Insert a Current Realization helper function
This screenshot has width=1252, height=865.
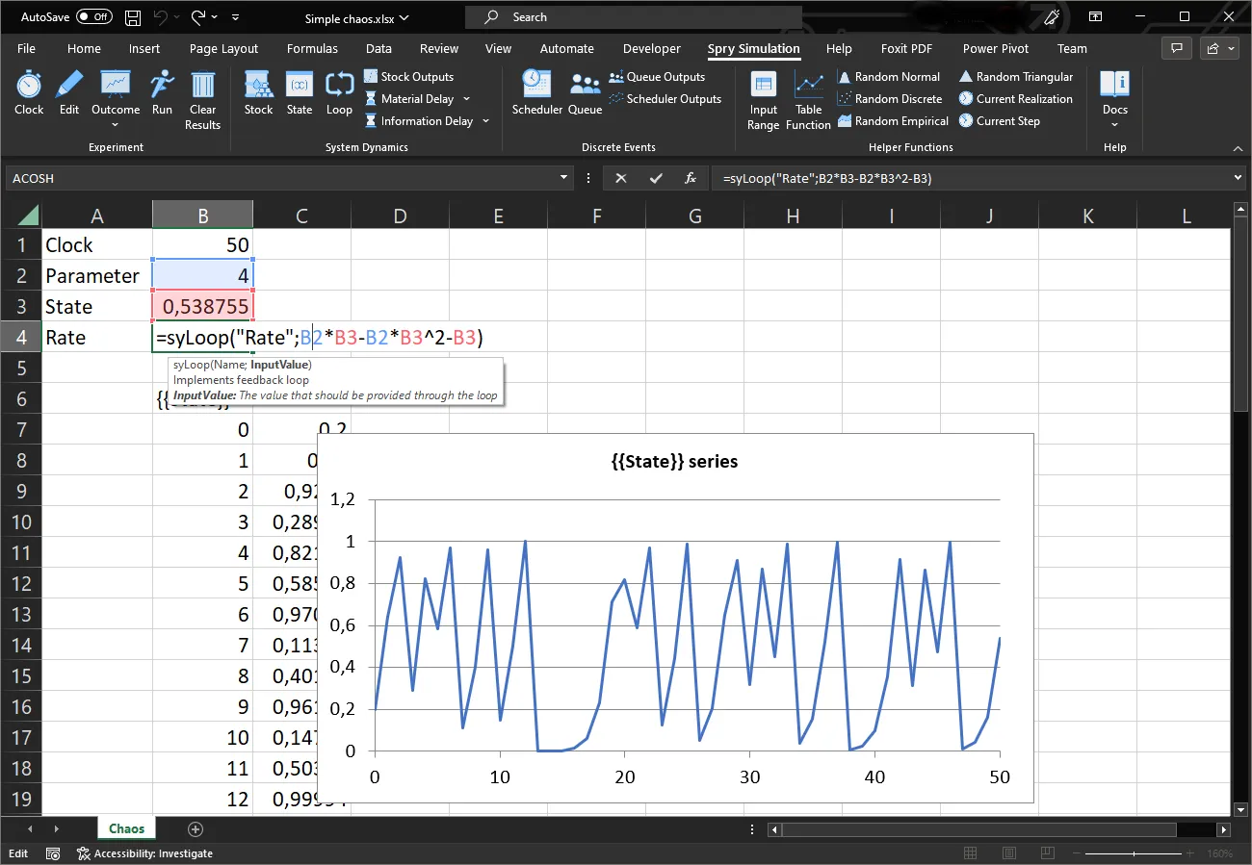click(x=1016, y=98)
